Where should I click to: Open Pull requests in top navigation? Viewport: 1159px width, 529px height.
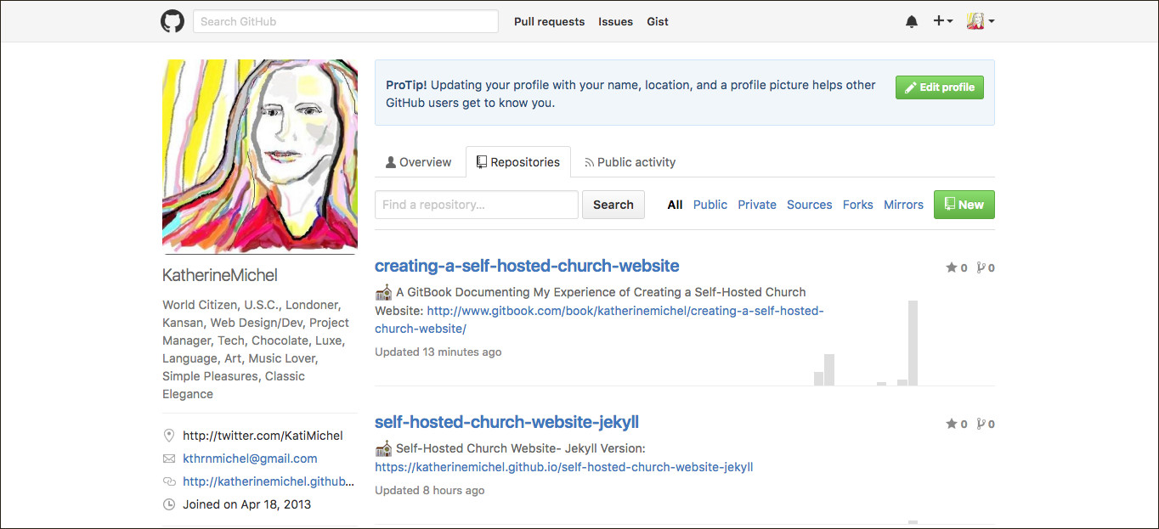(x=549, y=22)
